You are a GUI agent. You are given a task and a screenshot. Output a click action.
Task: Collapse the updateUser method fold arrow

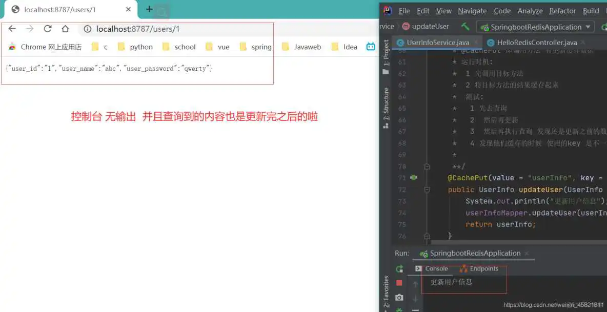coord(427,190)
